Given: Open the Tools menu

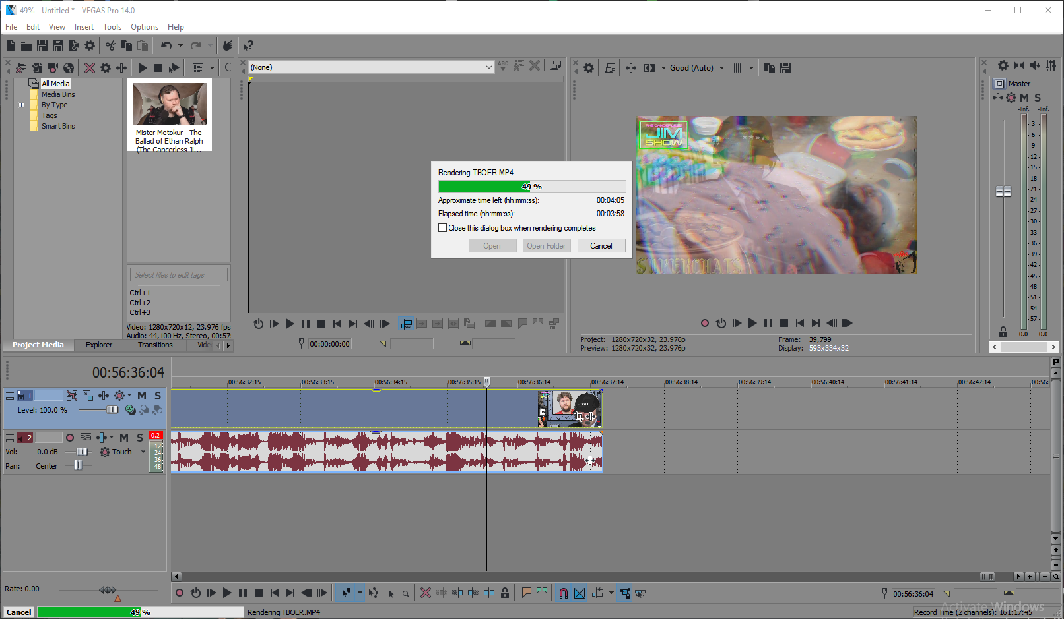Looking at the screenshot, I should point(112,27).
